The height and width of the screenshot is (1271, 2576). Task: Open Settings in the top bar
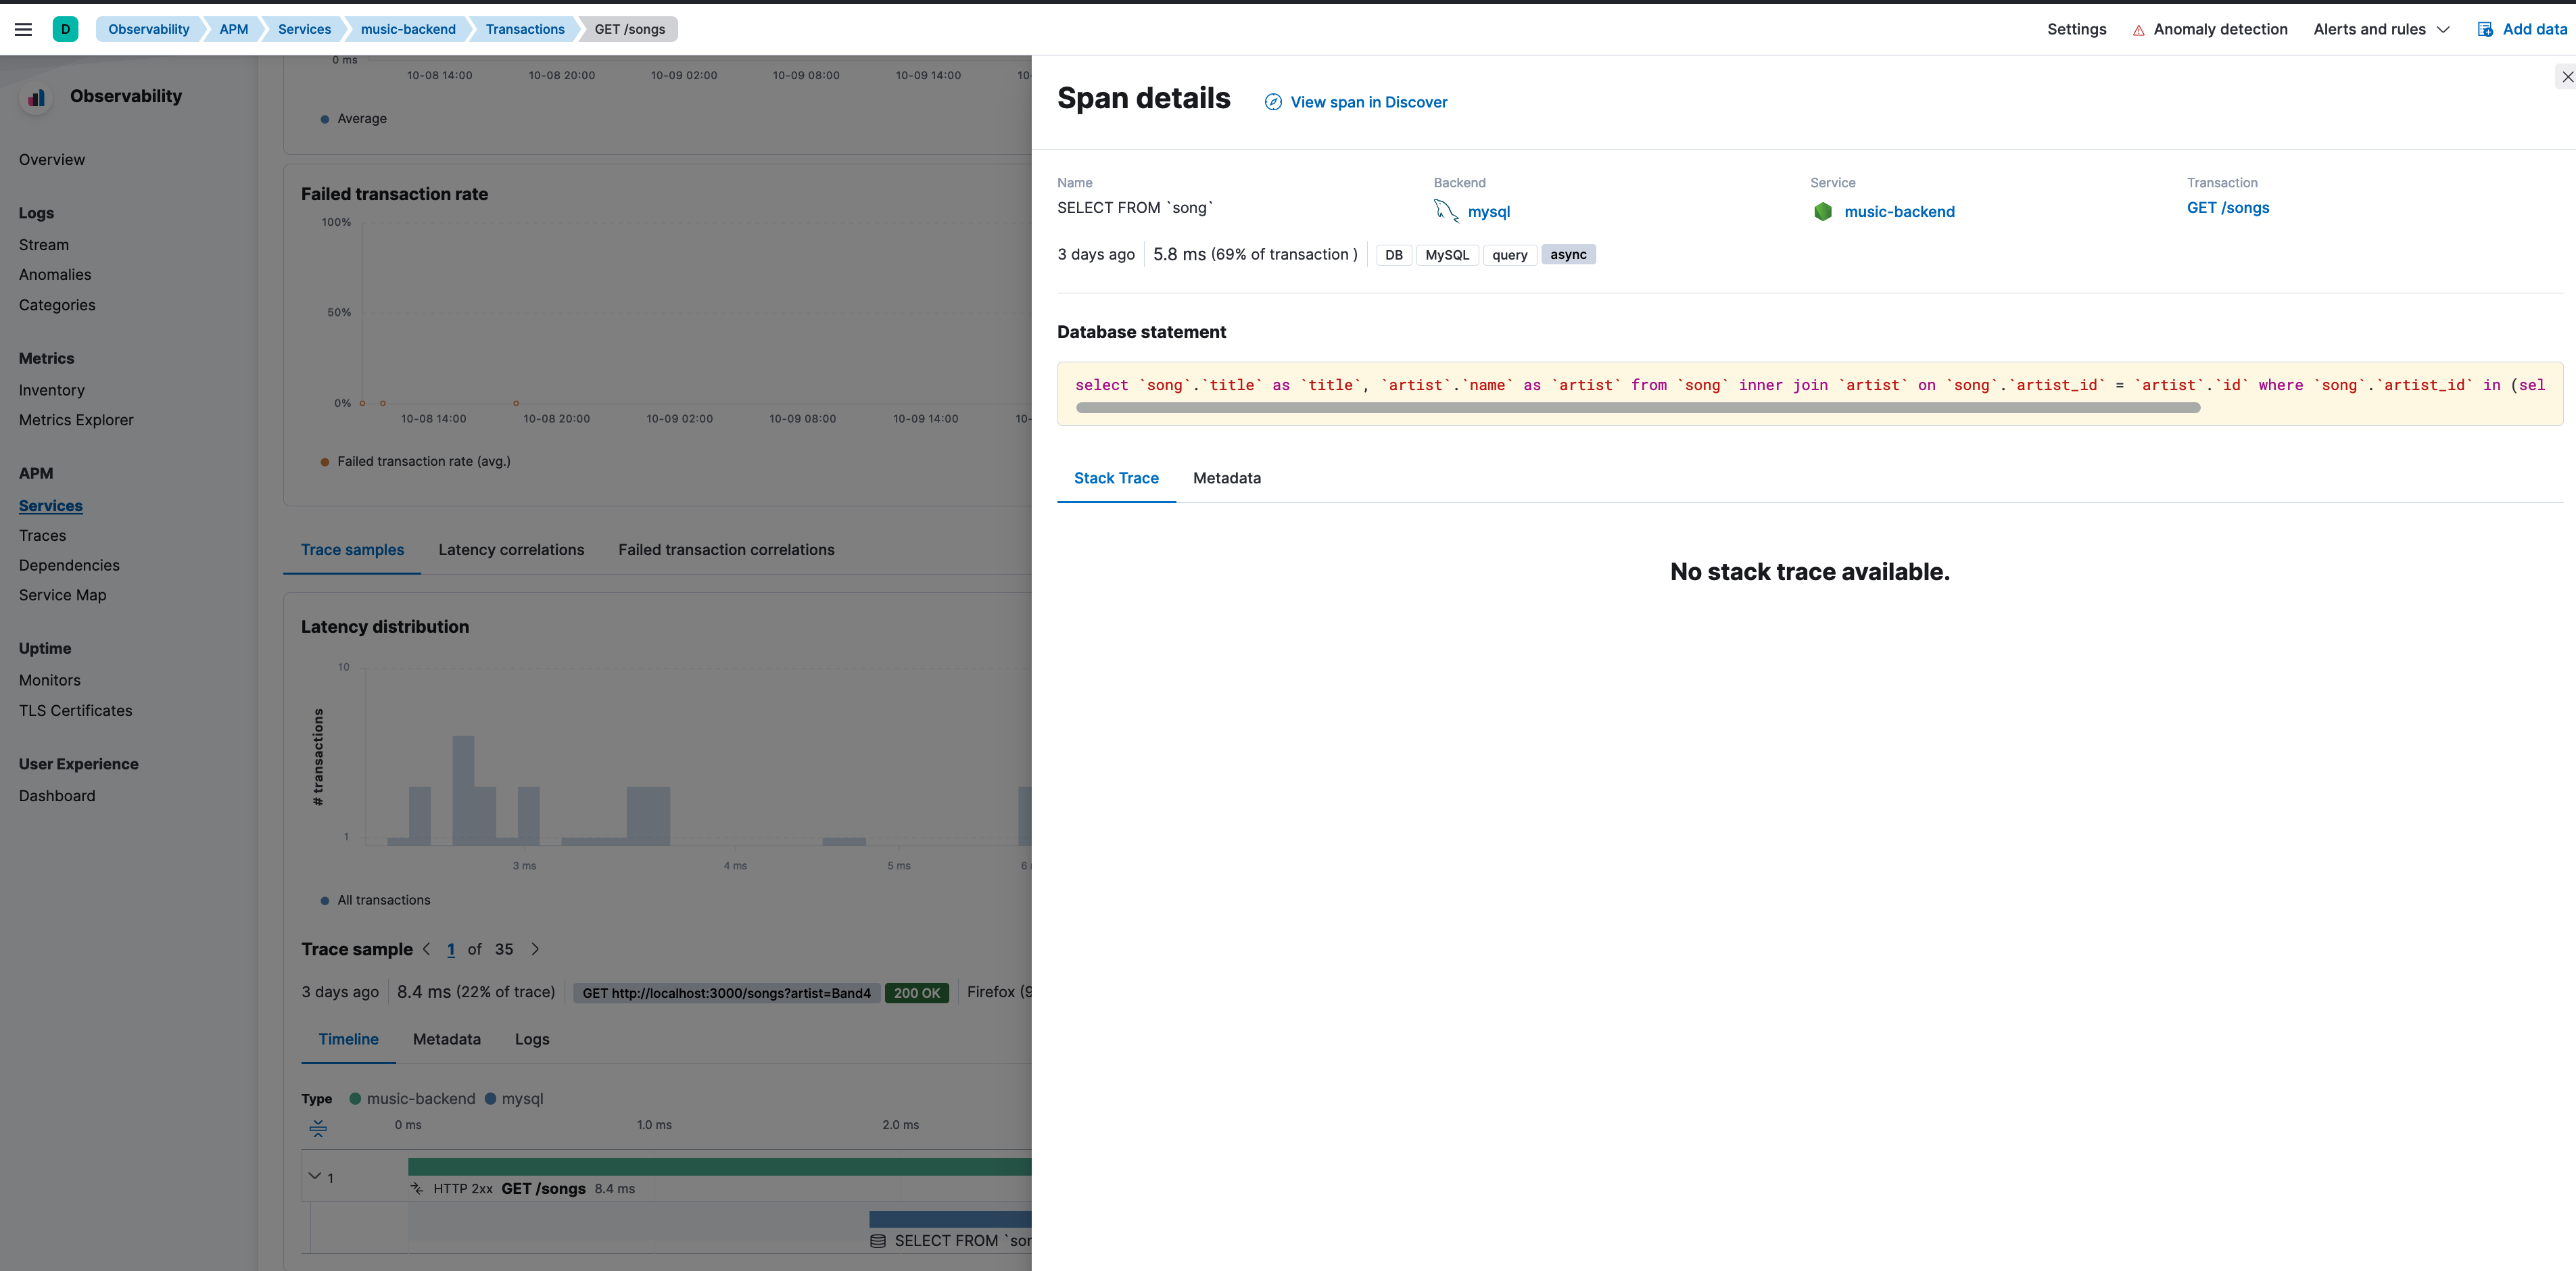pos(2076,29)
